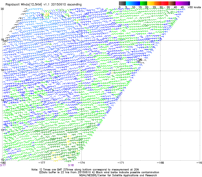Viewport: 202px width, 177px height.
Task: Click the latitude axis label "14"
Action: click(x=2, y=100)
